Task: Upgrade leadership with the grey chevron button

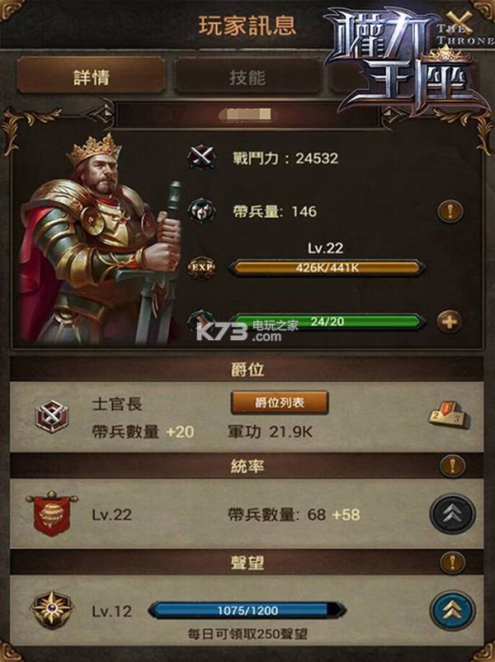Action: pyautogui.click(x=452, y=513)
